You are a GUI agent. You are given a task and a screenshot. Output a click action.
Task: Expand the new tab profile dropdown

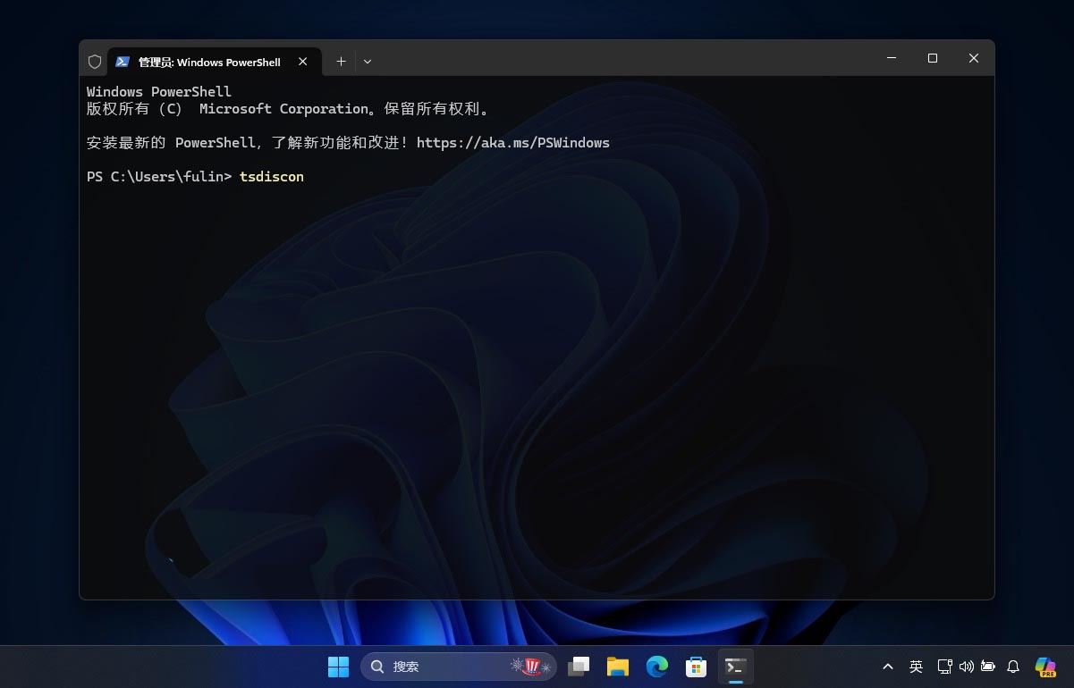point(368,62)
